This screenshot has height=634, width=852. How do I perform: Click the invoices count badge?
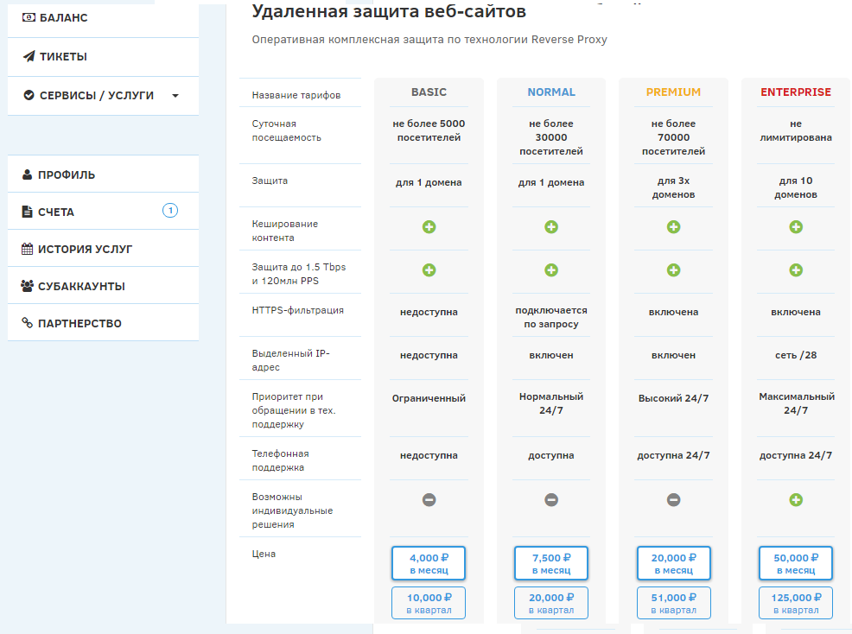pyautogui.click(x=170, y=211)
